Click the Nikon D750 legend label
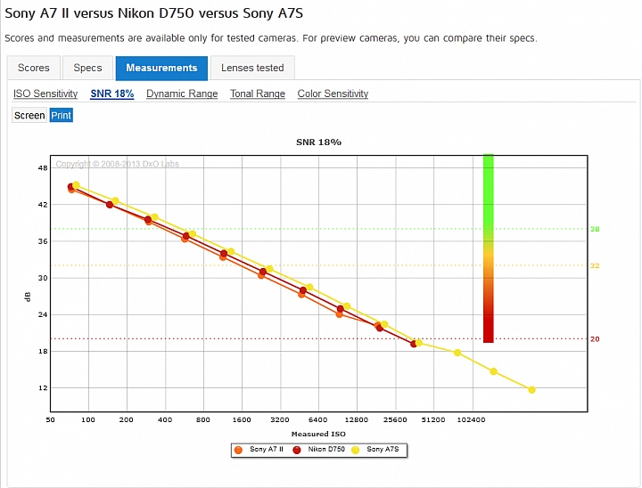This screenshot has height=488, width=642. [326, 449]
